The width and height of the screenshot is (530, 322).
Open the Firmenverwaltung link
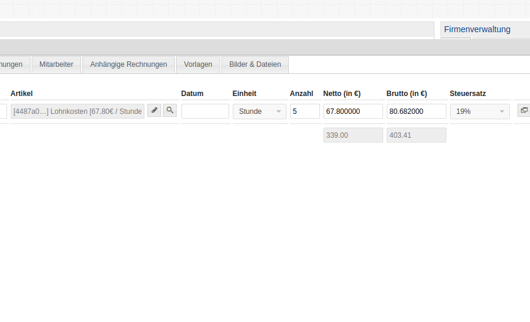477,29
